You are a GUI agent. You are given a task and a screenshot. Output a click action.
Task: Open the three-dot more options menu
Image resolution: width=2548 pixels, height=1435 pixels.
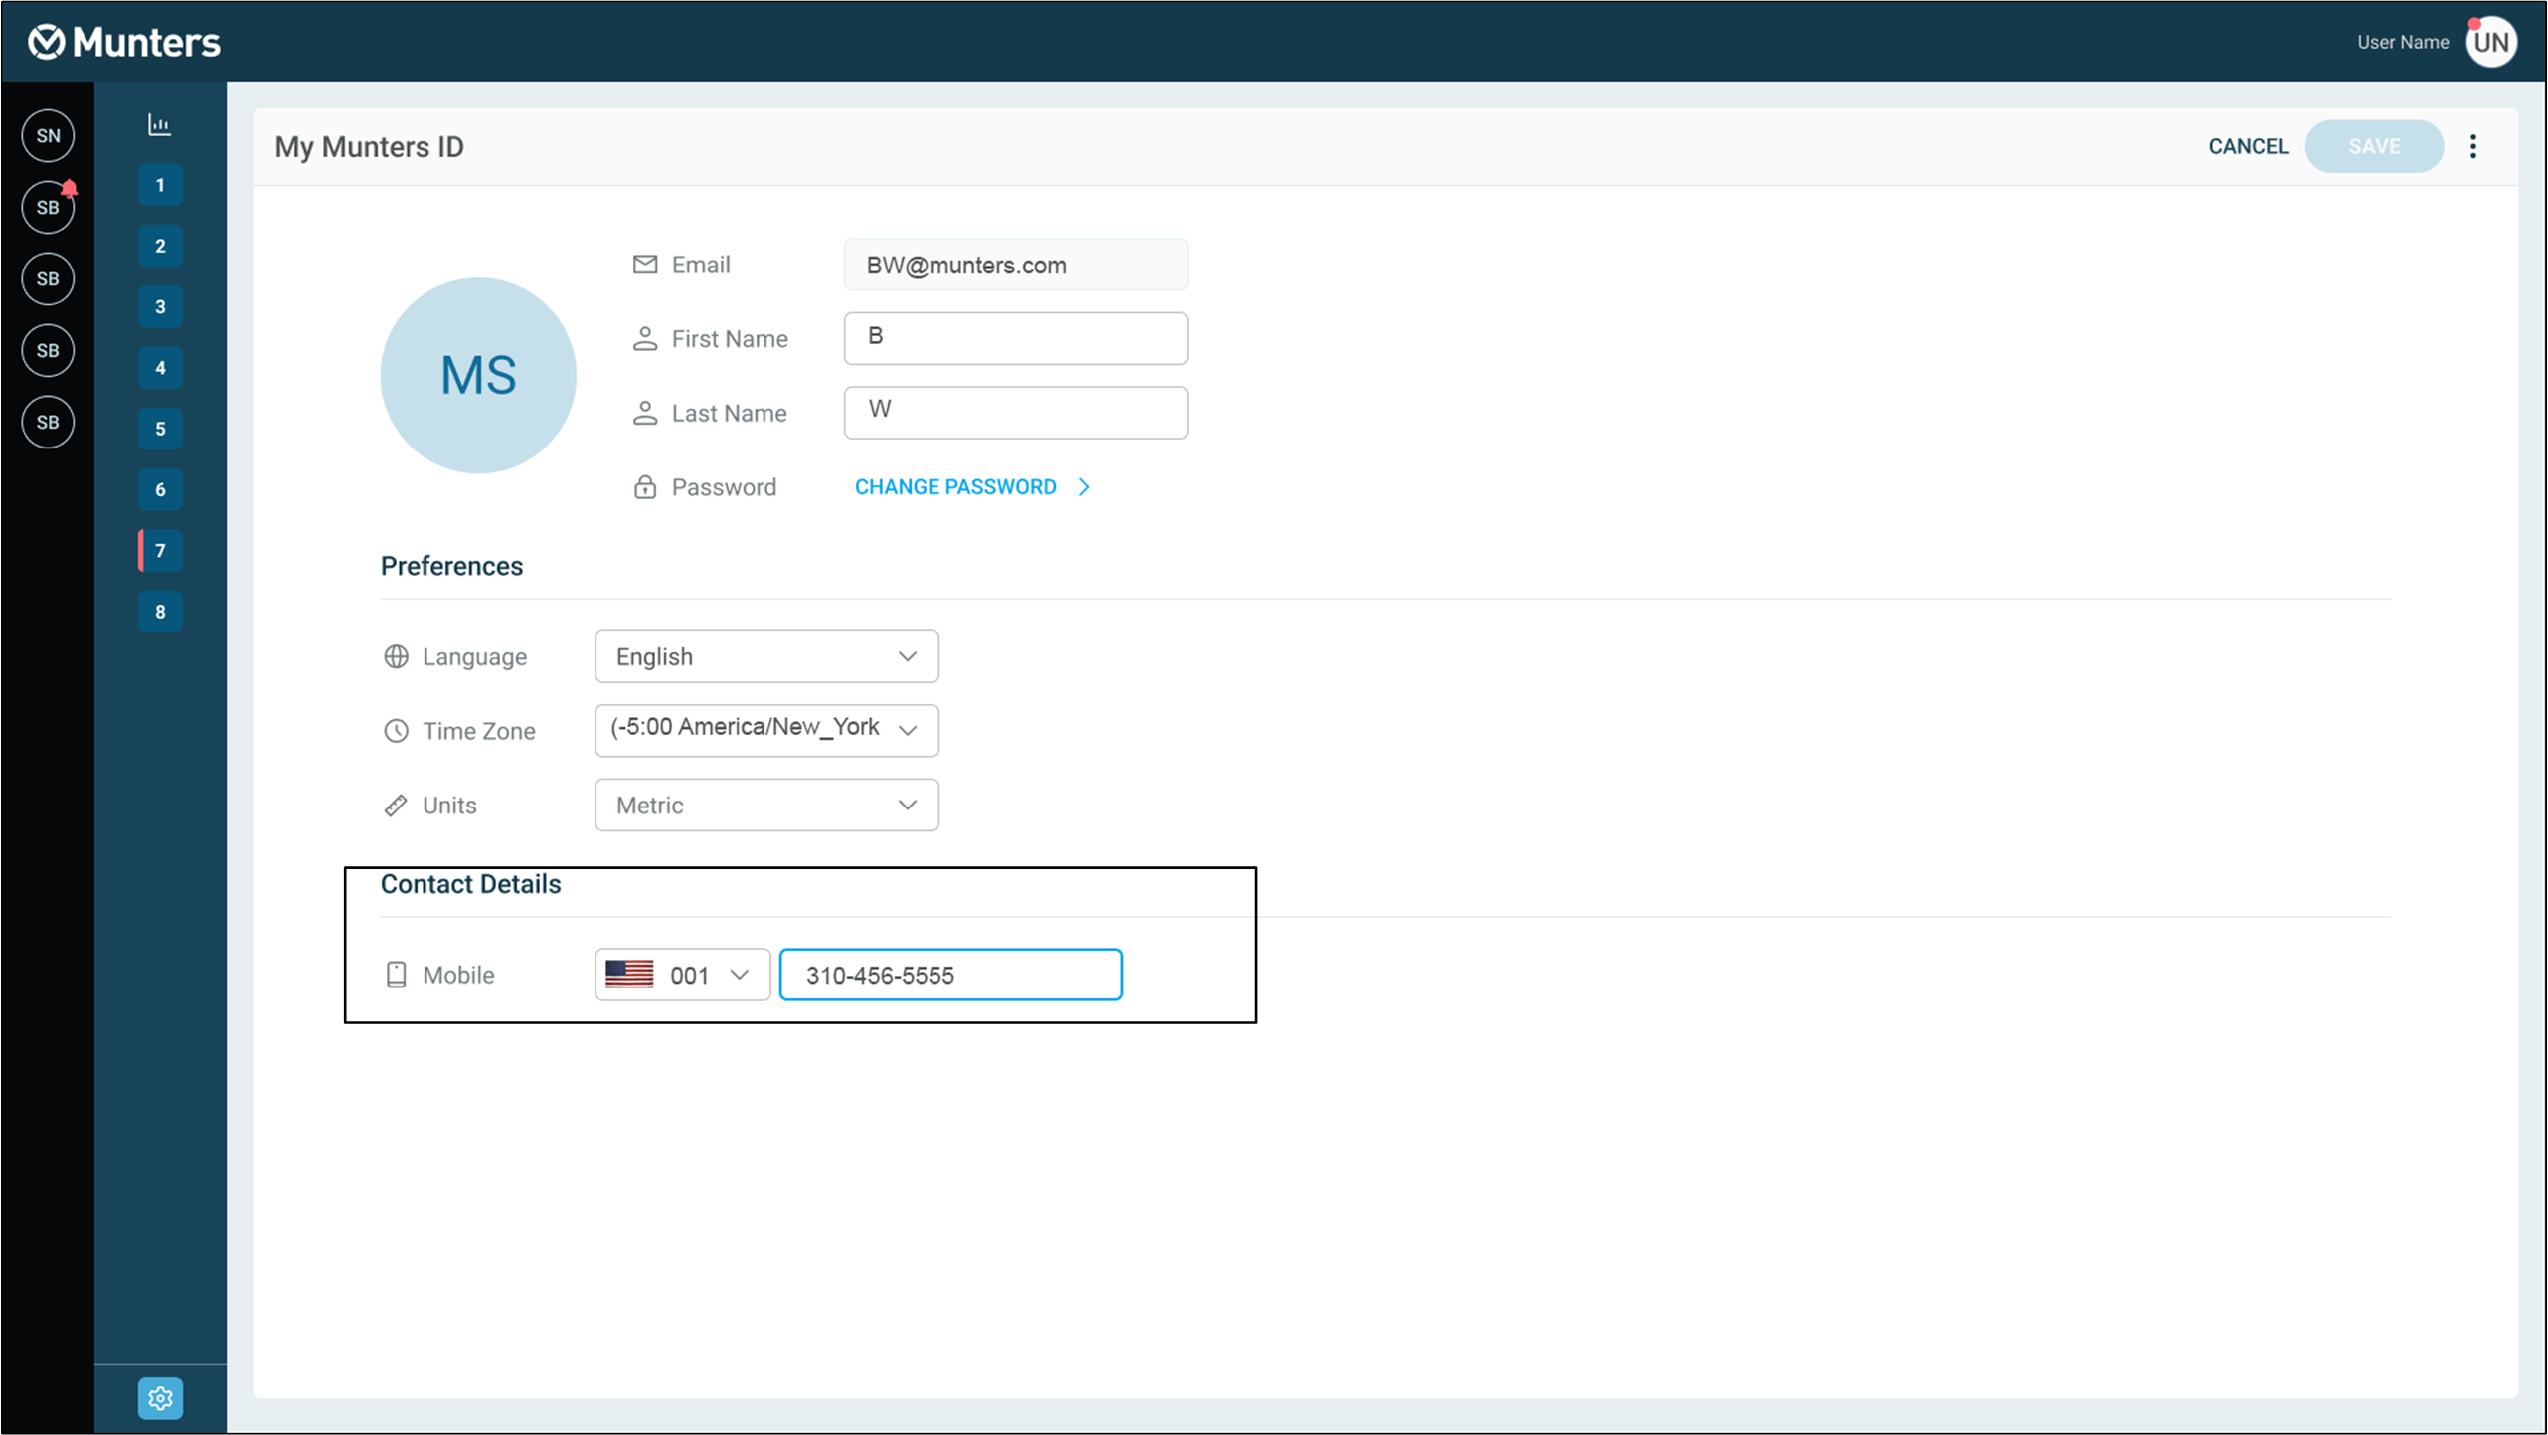[2472, 147]
